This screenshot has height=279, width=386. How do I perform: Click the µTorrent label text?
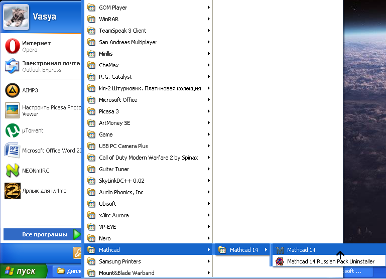pos(33,130)
